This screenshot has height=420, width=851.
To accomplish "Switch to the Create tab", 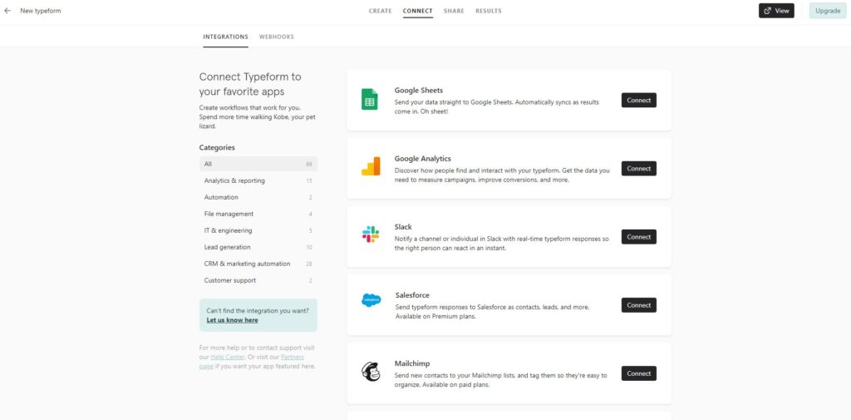I will pyautogui.click(x=380, y=11).
